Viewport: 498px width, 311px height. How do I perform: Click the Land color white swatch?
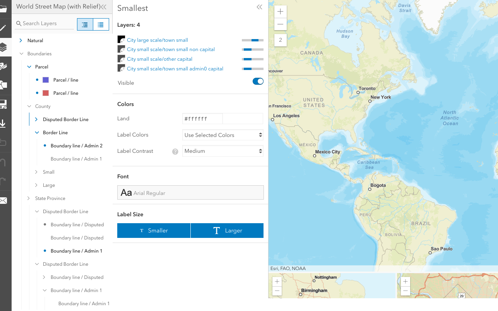(243, 119)
